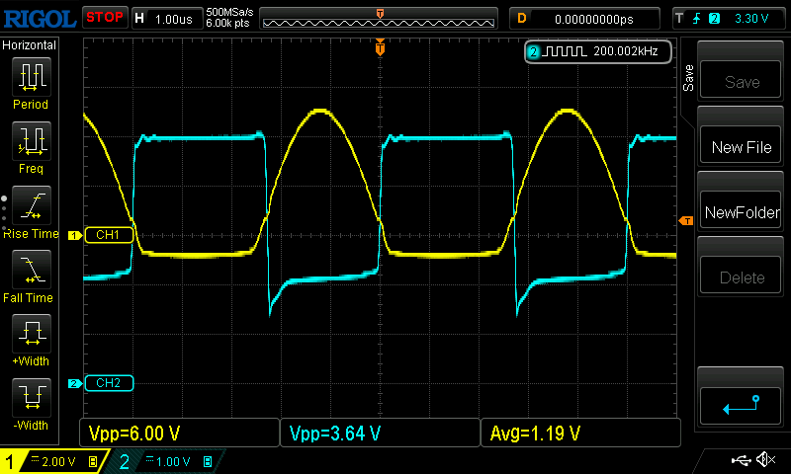Click the Save button
The image size is (791, 474).
(741, 81)
